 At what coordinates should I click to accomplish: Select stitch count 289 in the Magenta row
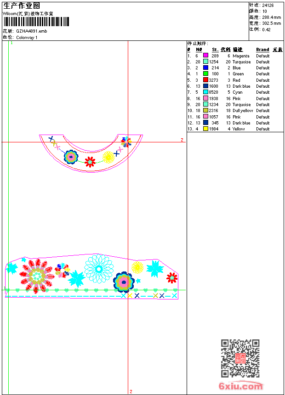(215, 56)
